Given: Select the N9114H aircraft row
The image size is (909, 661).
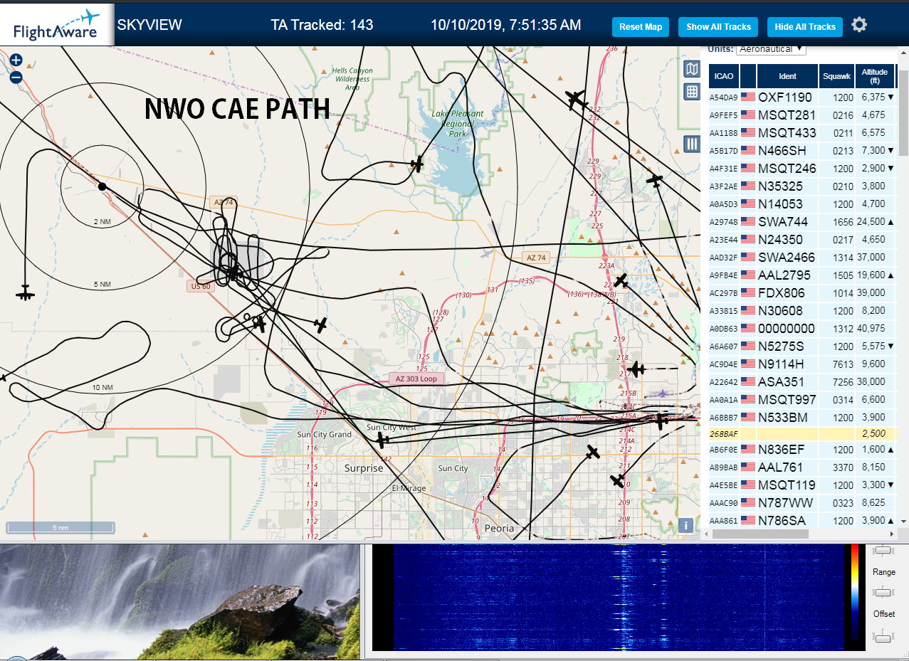Looking at the screenshot, I should (x=802, y=364).
